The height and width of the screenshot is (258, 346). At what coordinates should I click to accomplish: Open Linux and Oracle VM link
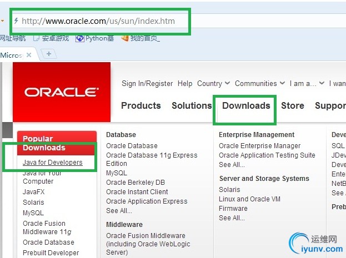click(249, 199)
